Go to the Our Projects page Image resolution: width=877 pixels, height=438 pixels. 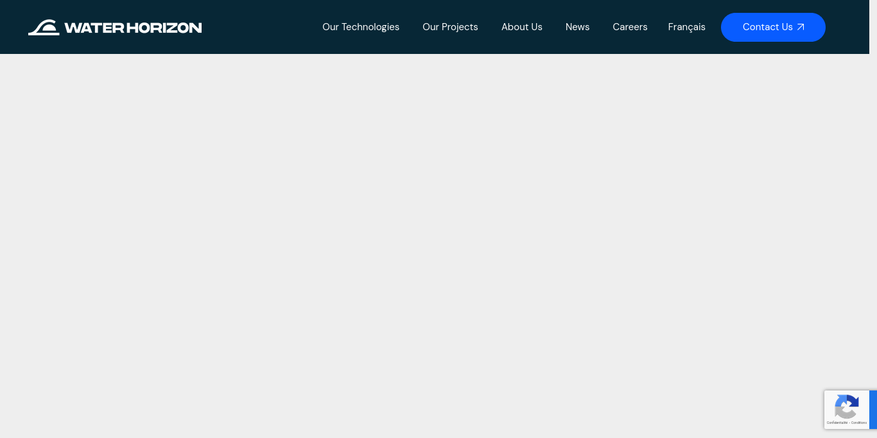pyautogui.click(x=450, y=27)
